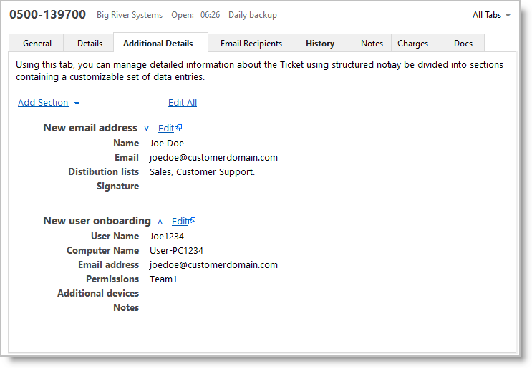Select the Additional Details tab
Screen dimensions: 532x368
click(158, 44)
